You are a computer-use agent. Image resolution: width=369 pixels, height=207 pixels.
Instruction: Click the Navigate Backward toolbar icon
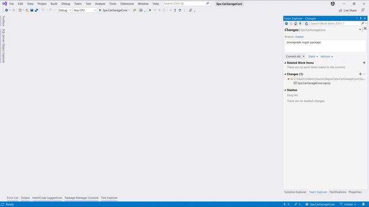click(6, 10)
